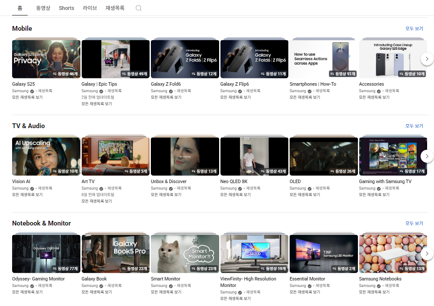Open Galaxy Z Fold6 playlist thumbnail
Image resolution: width=434 pixels, height=306 pixels.
tap(185, 59)
